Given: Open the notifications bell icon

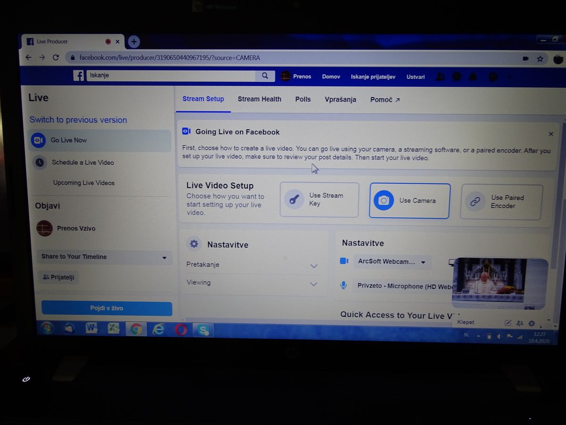Looking at the screenshot, I should [x=473, y=76].
